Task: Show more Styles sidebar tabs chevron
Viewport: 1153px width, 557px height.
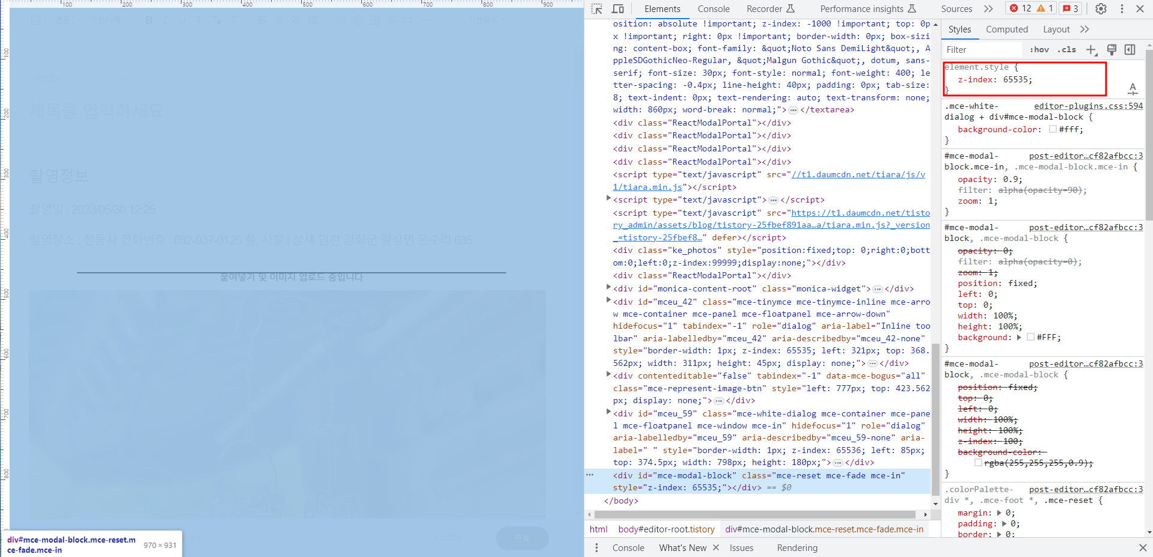Action: 1084,29
